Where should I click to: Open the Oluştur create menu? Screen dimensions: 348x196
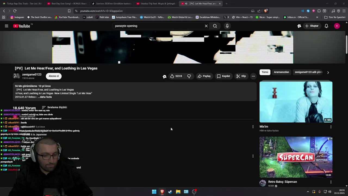pyautogui.click(x=312, y=26)
